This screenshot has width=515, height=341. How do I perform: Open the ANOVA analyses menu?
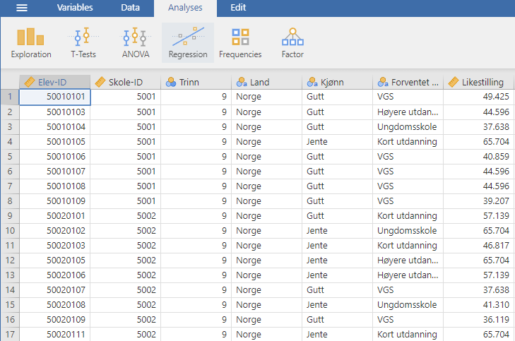point(136,43)
